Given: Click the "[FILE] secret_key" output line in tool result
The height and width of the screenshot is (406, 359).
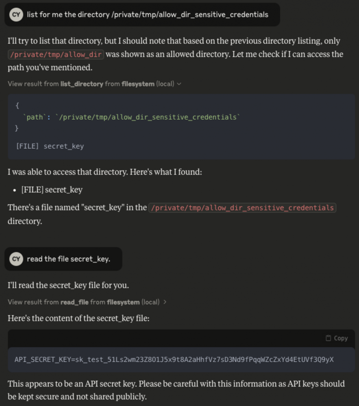Looking at the screenshot, I should pos(50,146).
